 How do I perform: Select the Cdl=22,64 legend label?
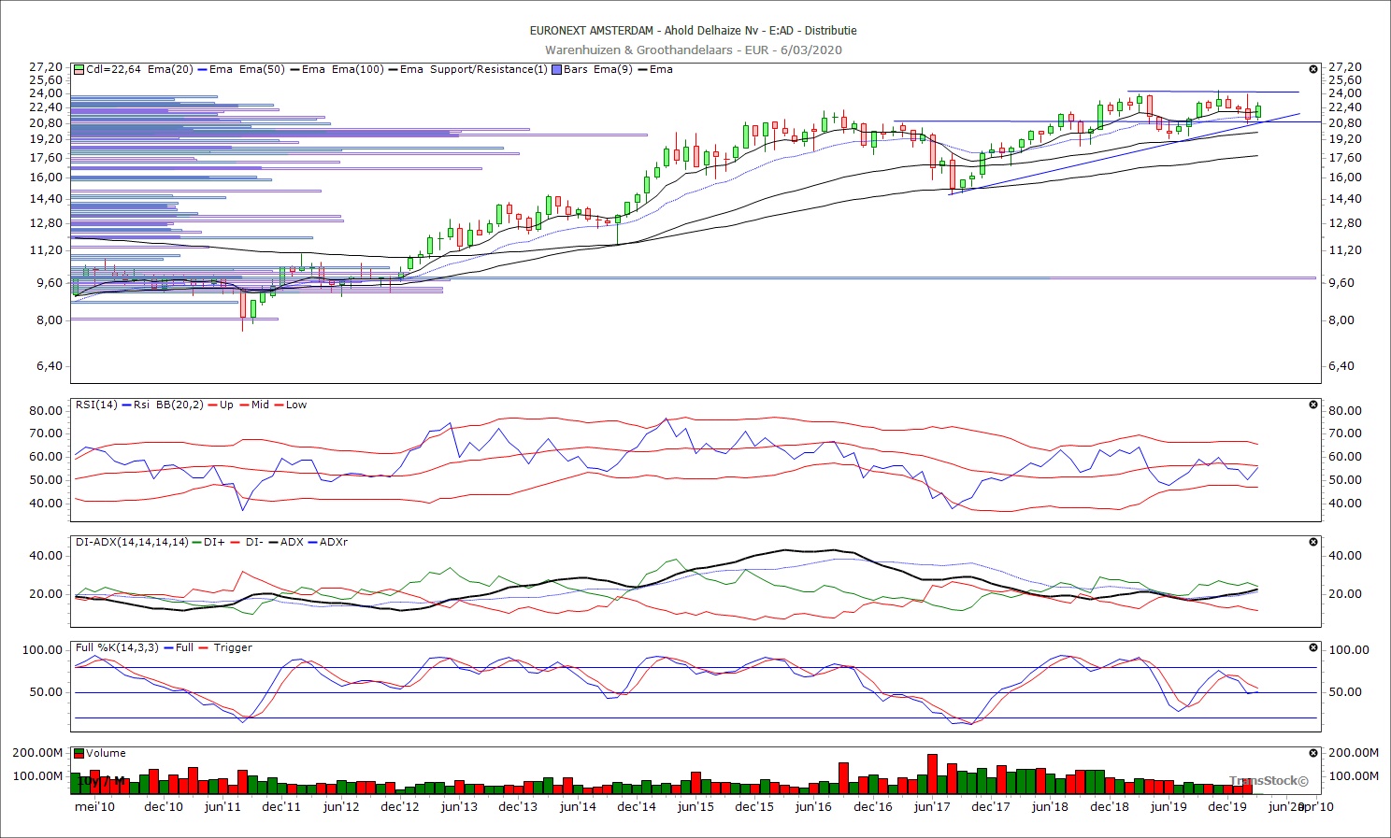(x=114, y=69)
